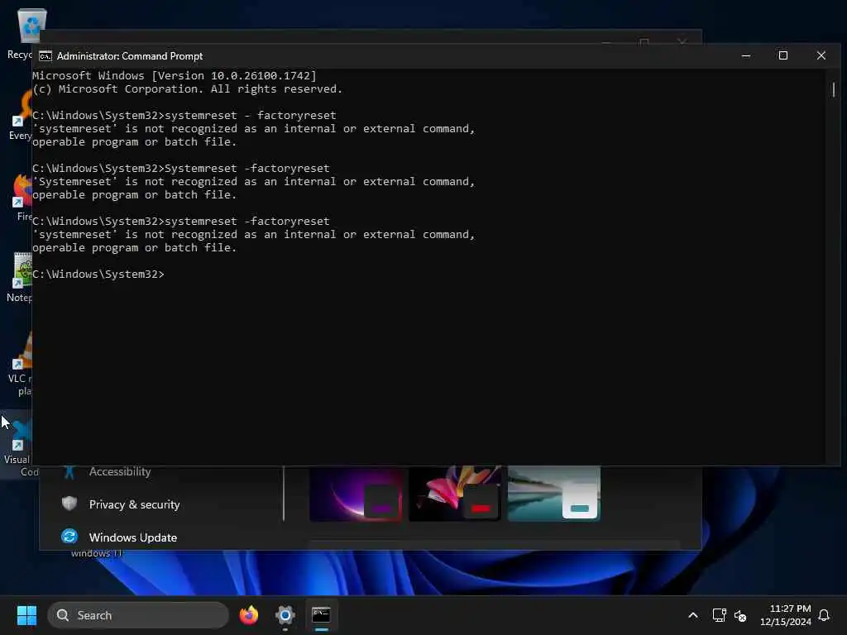The width and height of the screenshot is (847, 635).
Task: Choose the colorful flower theme thumbnail
Action: point(455,494)
